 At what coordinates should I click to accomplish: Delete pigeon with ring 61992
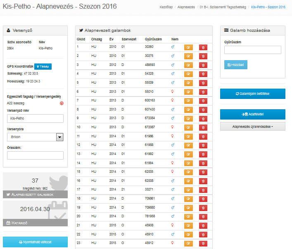pyautogui.click(x=203, y=154)
